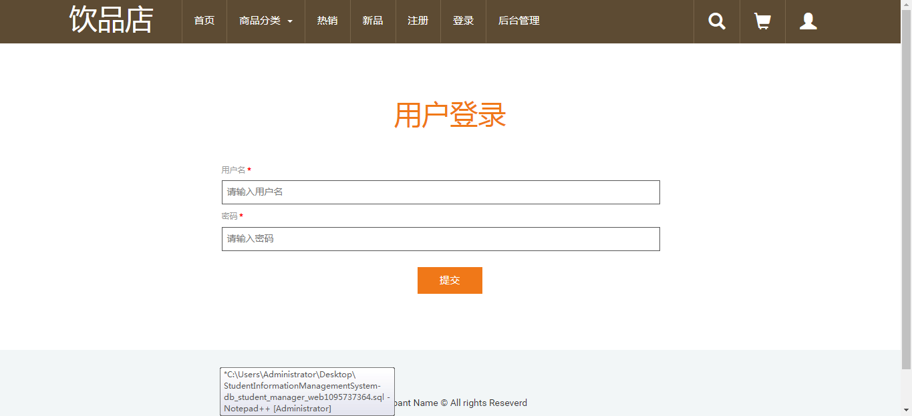Click the user account icon
Image resolution: width=912 pixels, height=416 pixels.
point(808,21)
